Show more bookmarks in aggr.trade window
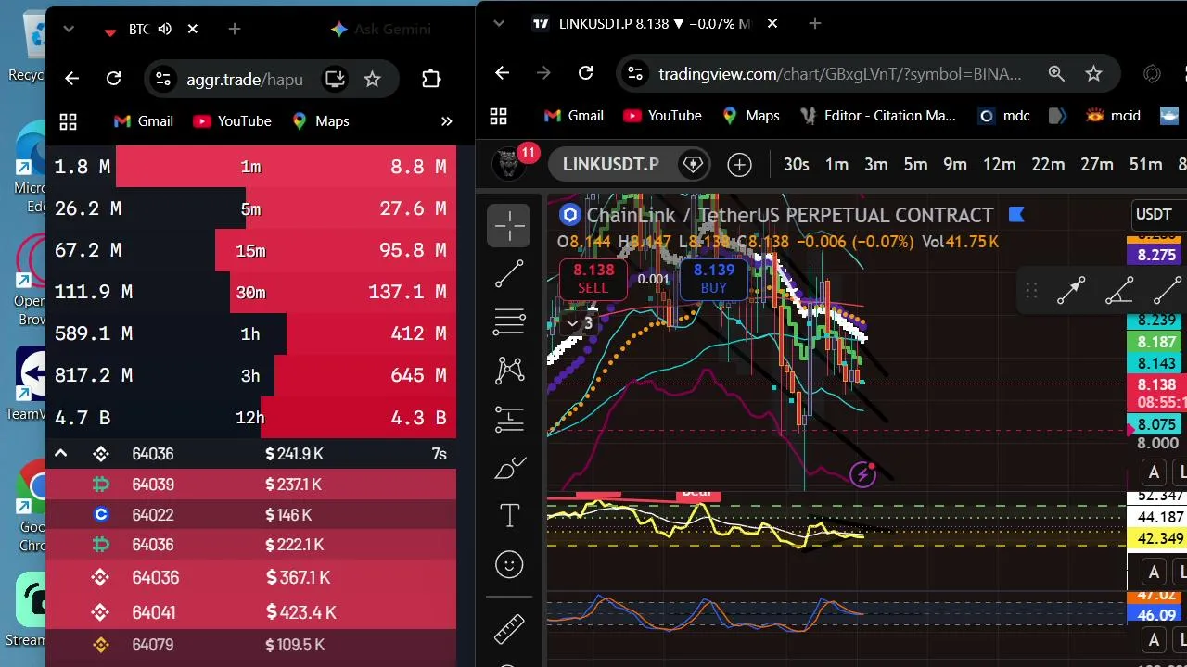Image resolution: width=1187 pixels, height=667 pixels. tap(446, 121)
